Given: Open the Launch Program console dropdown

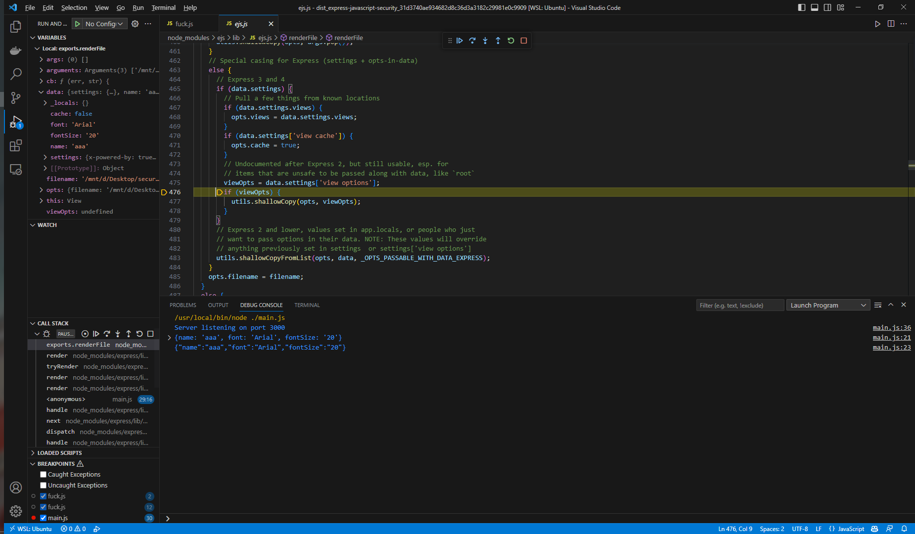Looking at the screenshot, I should point(828,305).
